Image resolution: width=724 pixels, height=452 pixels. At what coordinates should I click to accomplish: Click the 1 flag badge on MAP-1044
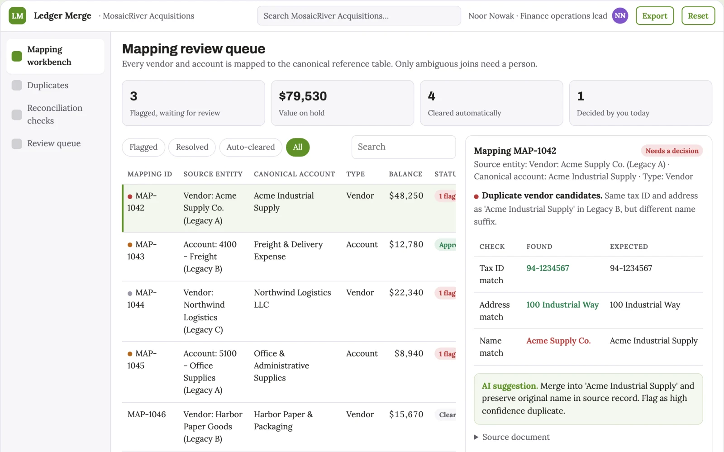[446, 293]
